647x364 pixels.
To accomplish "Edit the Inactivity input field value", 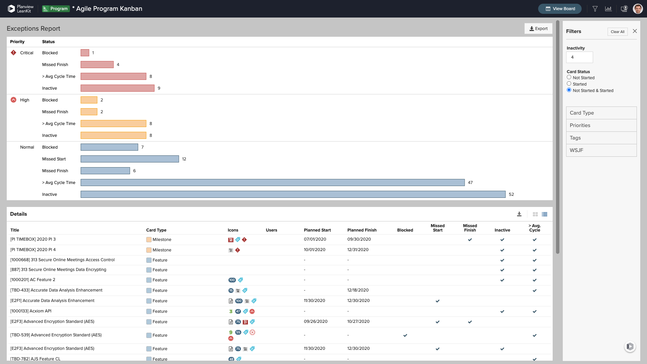I will pyautogui.click(x=580, y=57).
